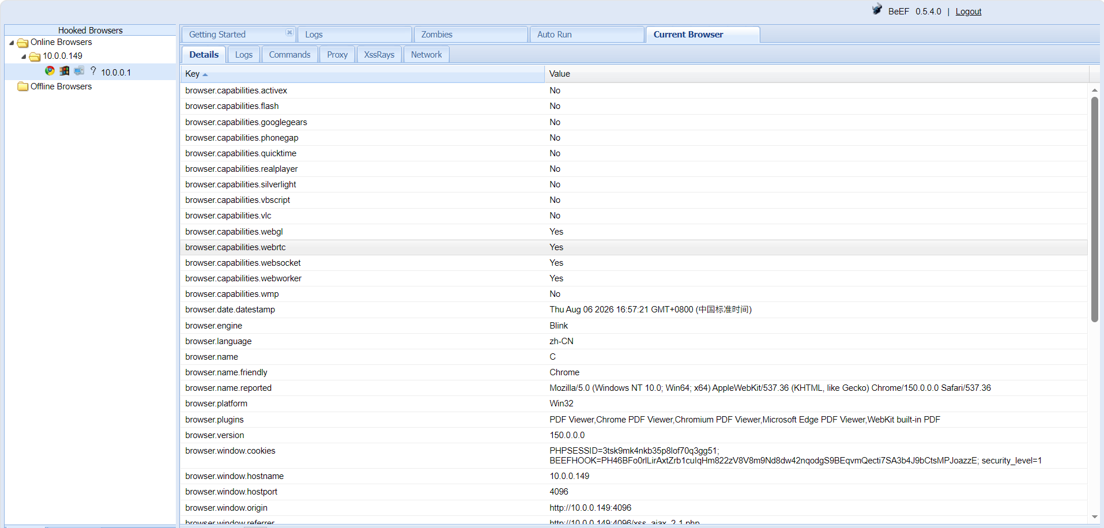The image size is (1104, 528).
Task: Select the browser.capabilities.vbscript row
Action: click(634, 200)
